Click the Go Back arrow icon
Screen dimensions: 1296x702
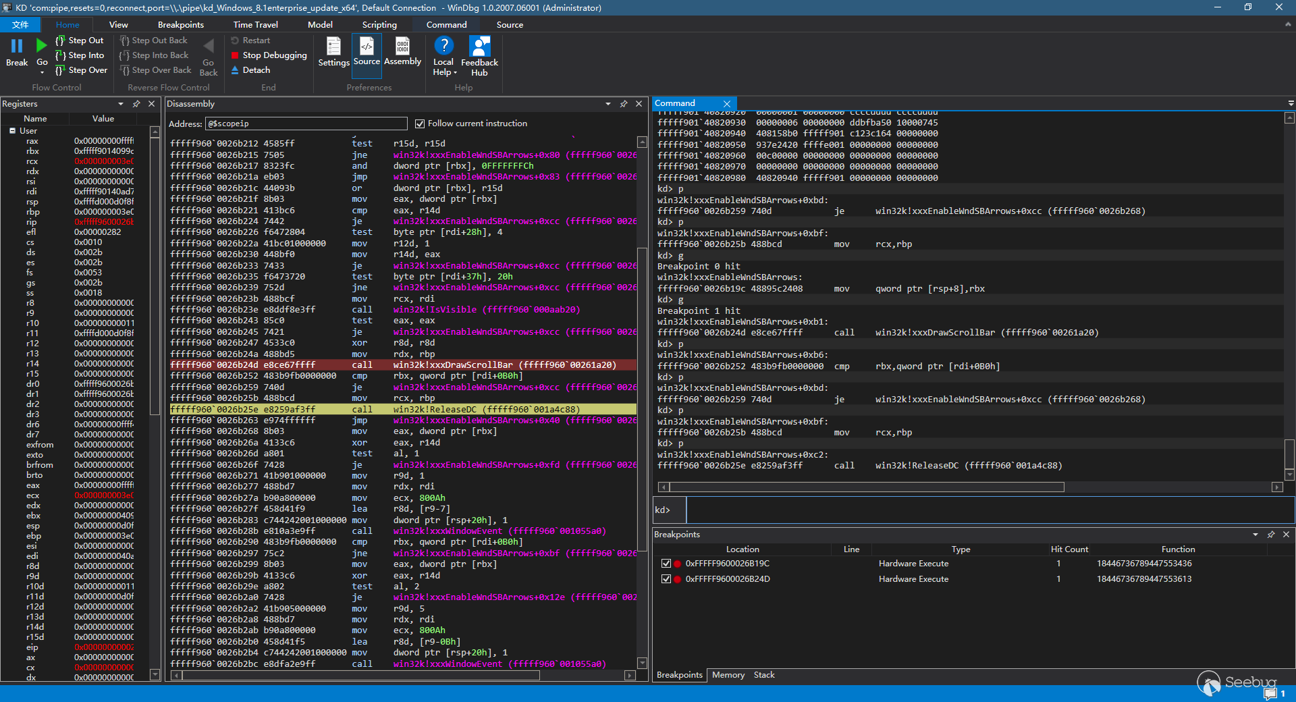click(x=209, y=46)
